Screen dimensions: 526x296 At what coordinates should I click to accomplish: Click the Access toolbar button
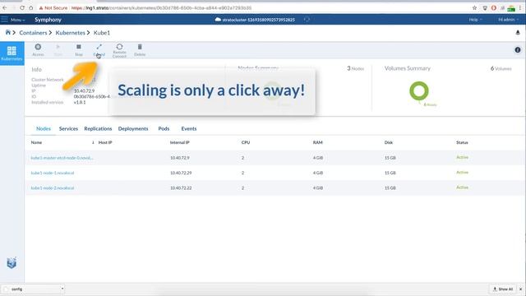(x=38, y=49)
